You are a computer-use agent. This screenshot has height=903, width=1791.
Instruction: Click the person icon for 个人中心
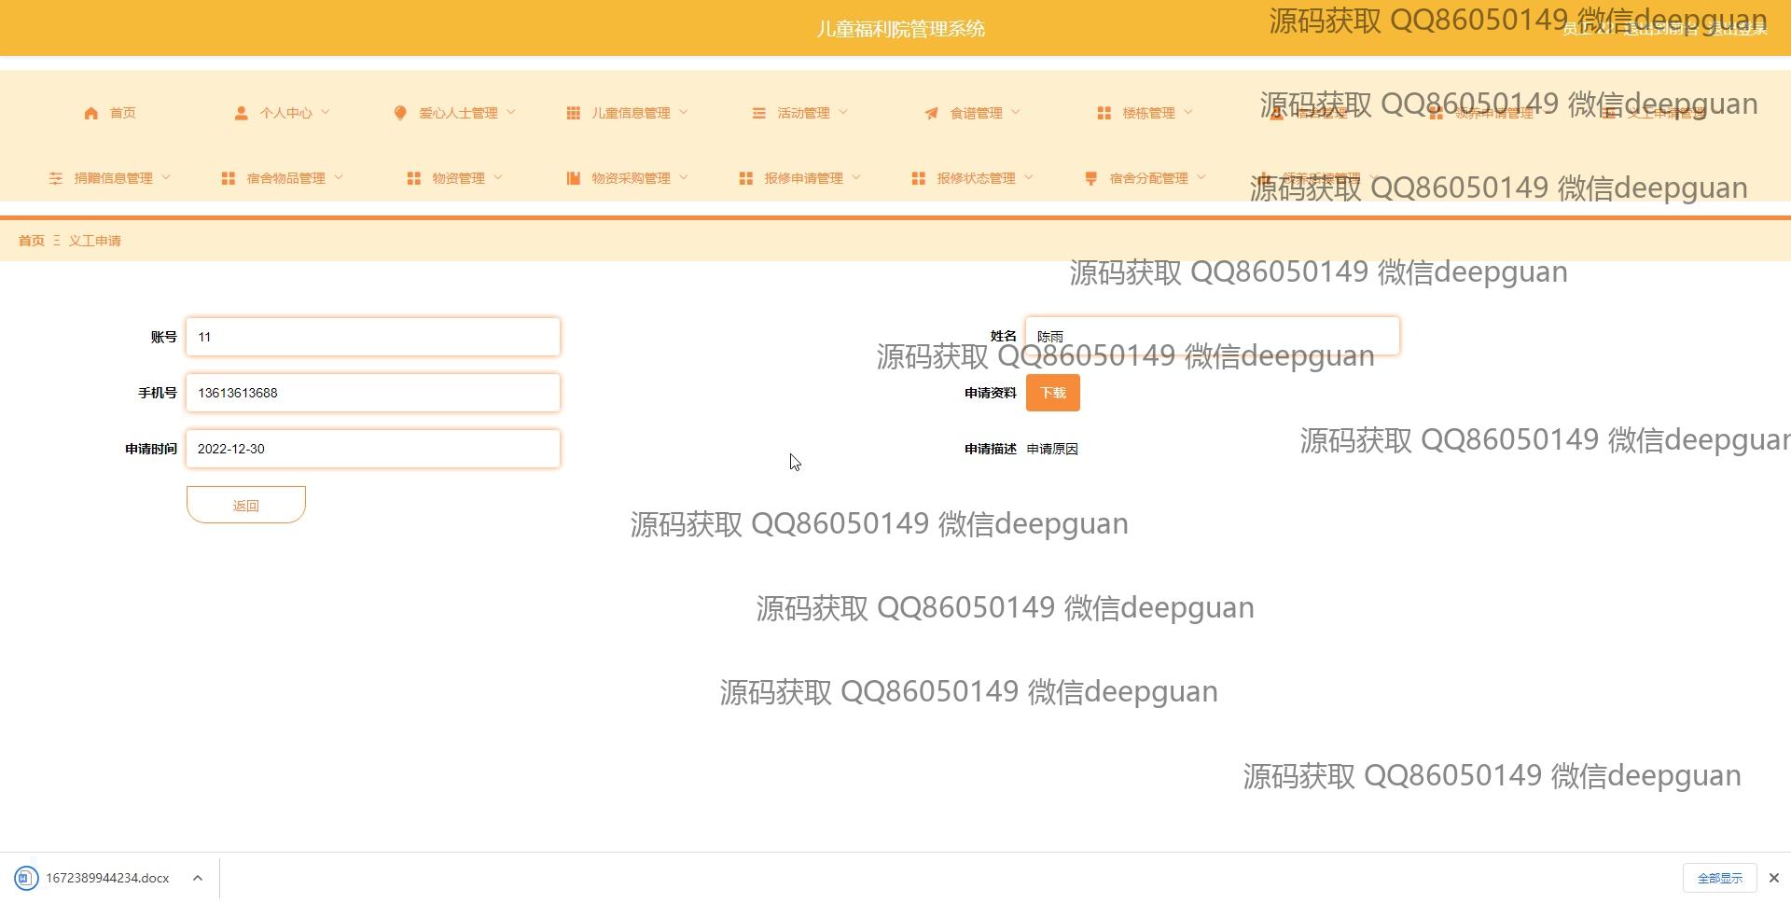pos(241,113)
